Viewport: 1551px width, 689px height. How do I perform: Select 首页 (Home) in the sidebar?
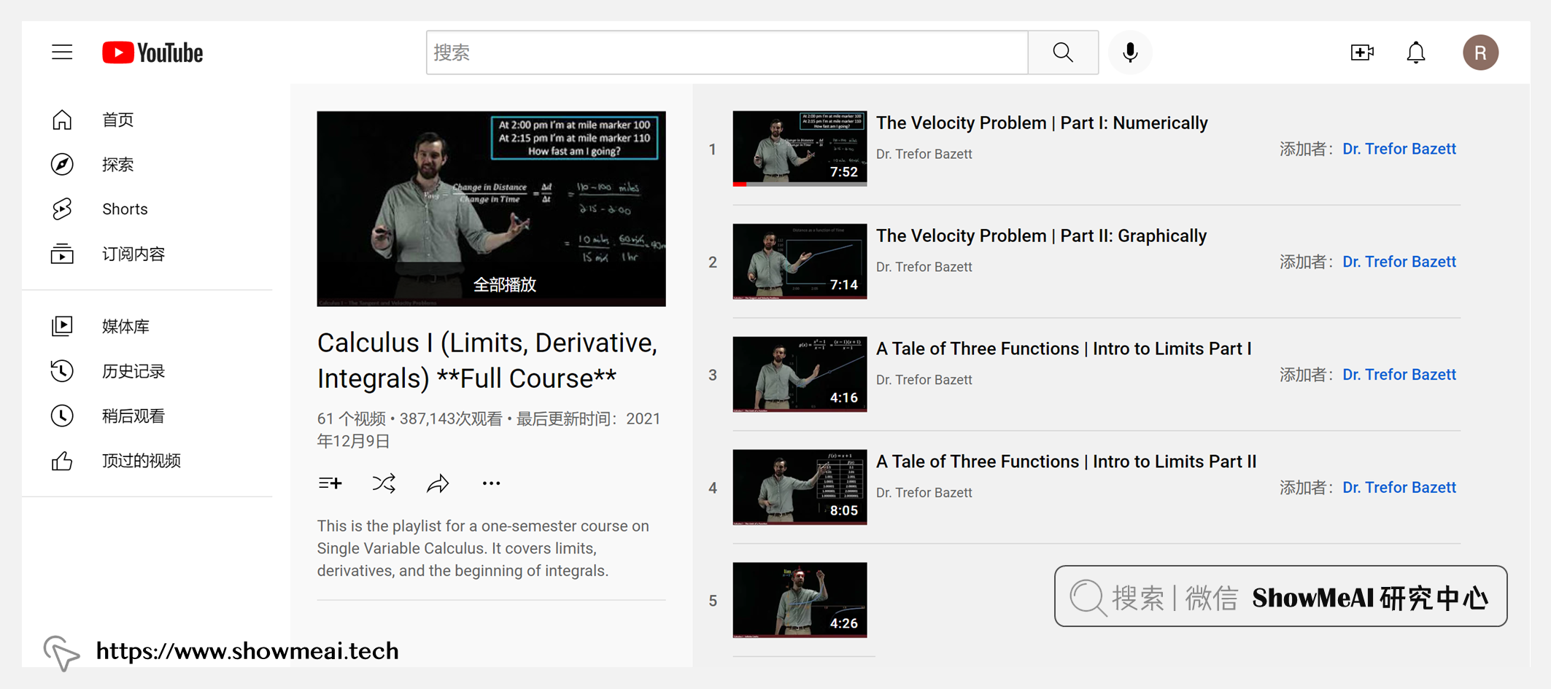click(117, 120)
